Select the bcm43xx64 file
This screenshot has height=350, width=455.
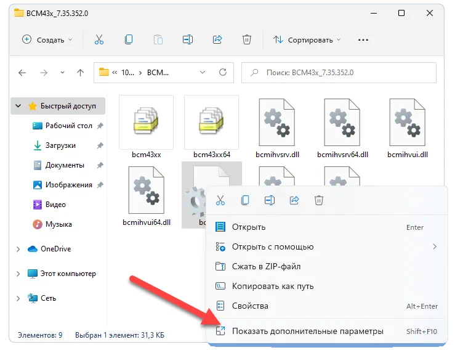coord(212,127)
